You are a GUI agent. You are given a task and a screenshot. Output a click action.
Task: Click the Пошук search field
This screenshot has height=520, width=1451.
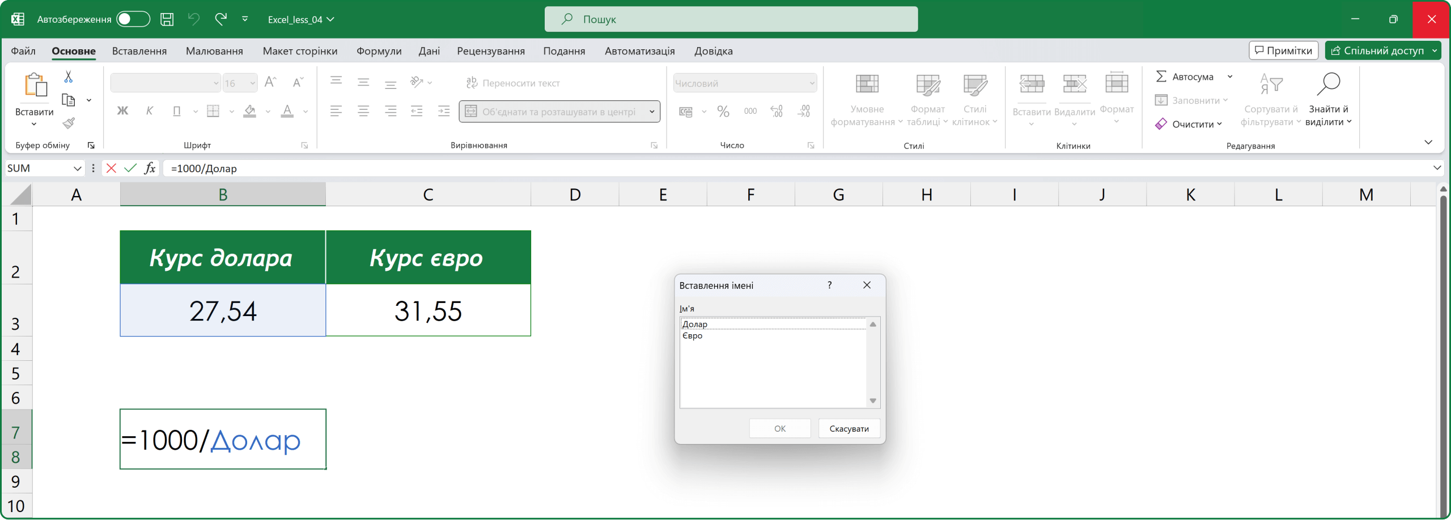pyautogui.click(x=731, y=19)
